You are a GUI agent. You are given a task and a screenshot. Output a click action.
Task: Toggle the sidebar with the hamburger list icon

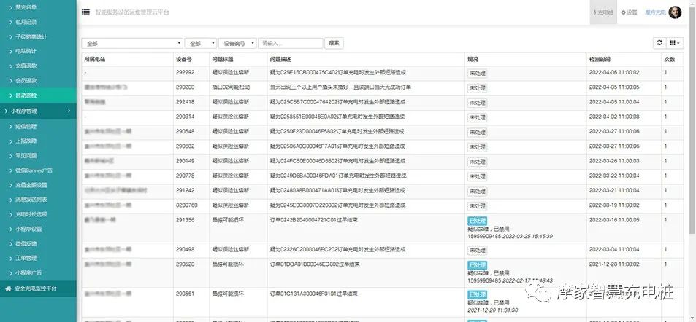click(86, 12)
